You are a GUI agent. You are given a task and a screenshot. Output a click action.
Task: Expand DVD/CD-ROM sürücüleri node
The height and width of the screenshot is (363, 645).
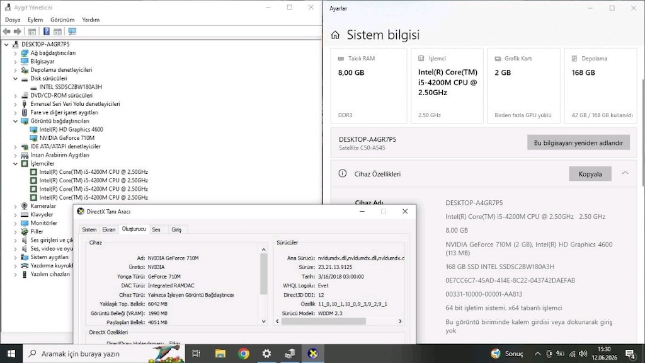point(15,95)
